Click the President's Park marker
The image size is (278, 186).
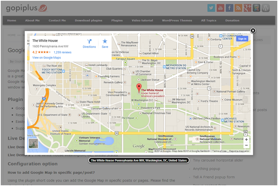pos(139,108)
